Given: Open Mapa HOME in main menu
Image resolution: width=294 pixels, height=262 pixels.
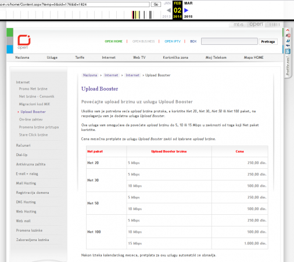Looking at the screenshot, I should pos(253,58).
